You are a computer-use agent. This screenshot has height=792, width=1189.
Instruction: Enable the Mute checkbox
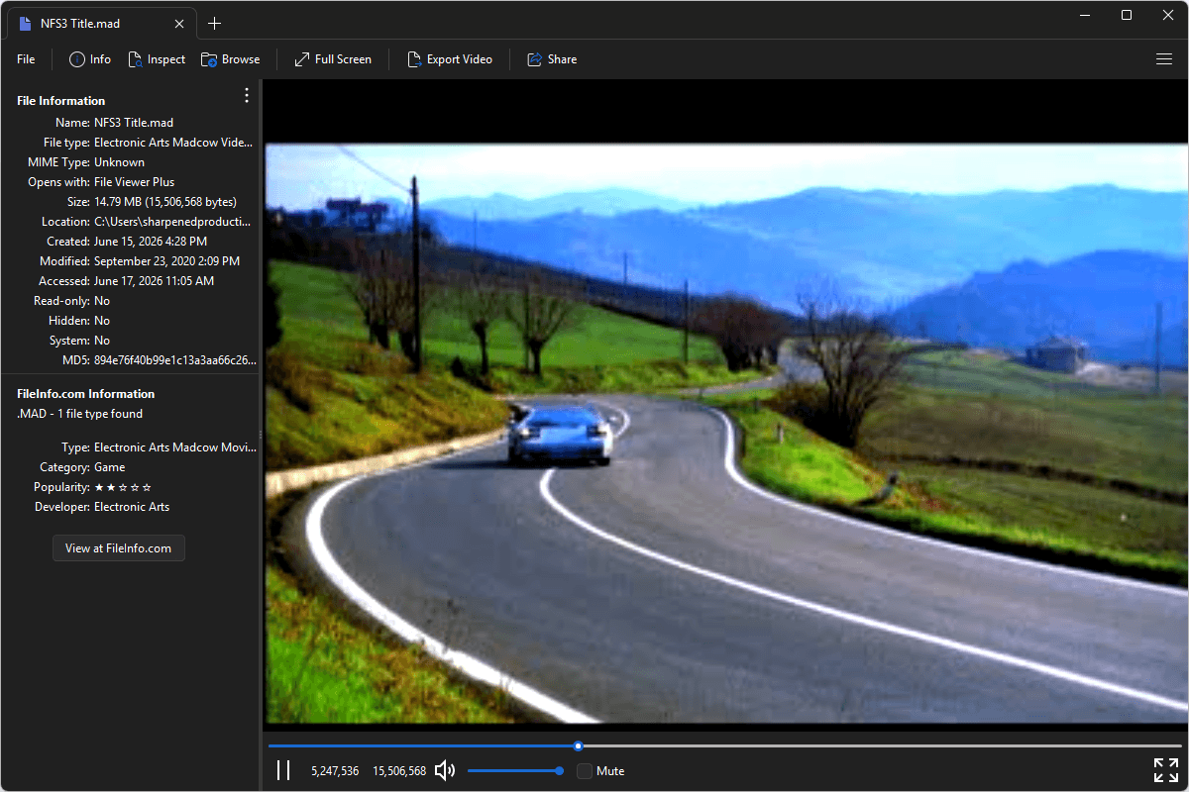pos(585,770)
